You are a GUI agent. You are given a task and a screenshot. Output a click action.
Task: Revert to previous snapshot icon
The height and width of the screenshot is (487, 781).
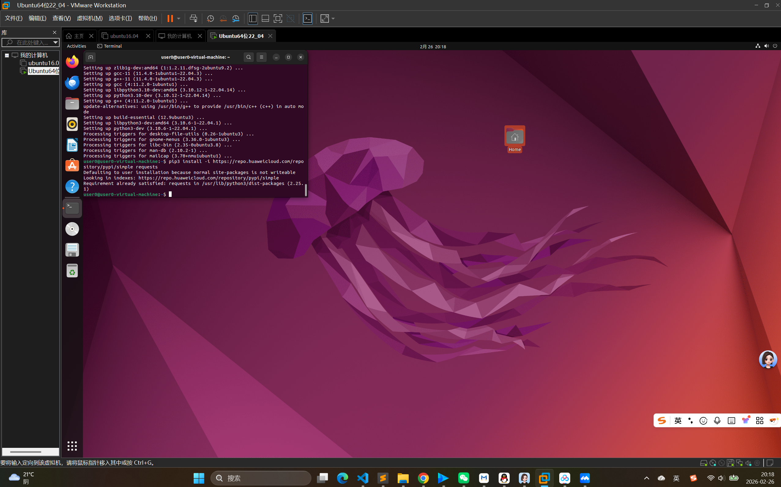(223, 19)
